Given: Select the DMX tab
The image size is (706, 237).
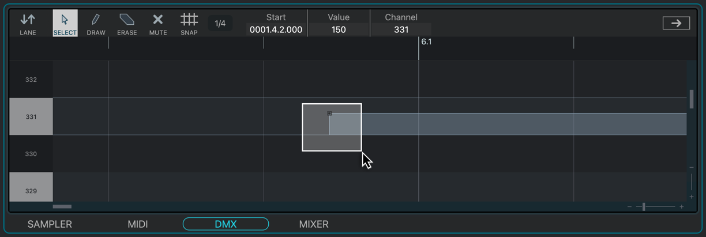Looking at the screenshot, I should tap(226, 224).
